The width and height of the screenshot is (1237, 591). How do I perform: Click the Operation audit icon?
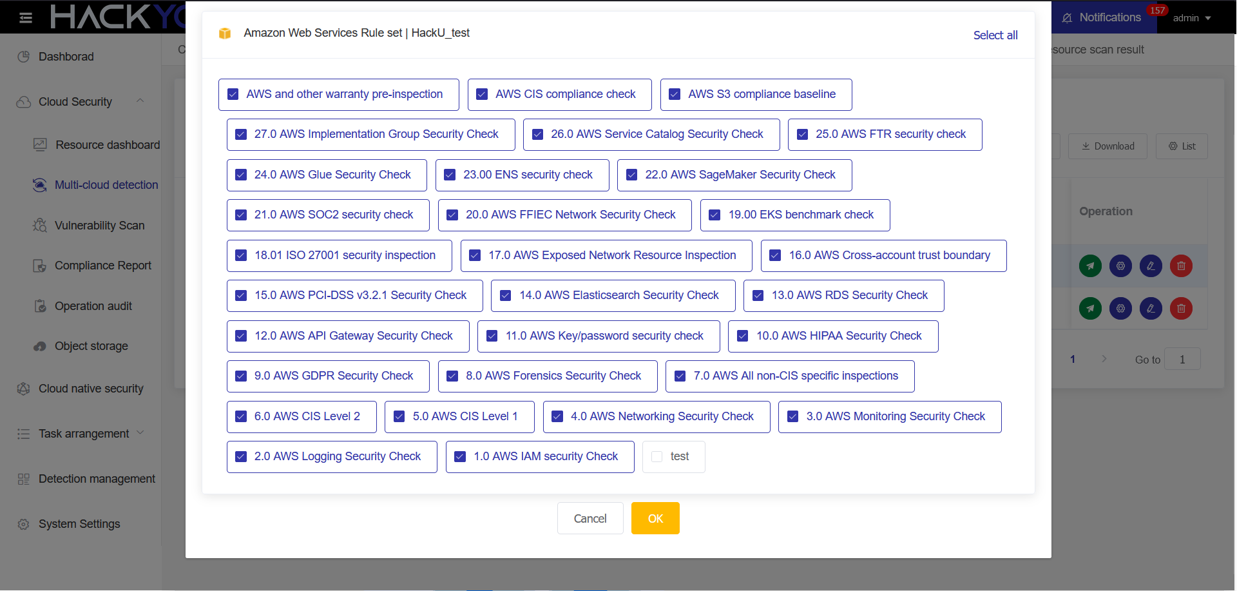[x=40, y=306]
